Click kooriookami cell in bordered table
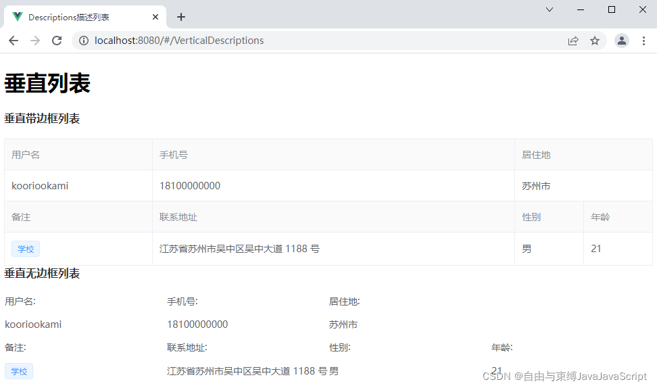The width and height of the screenshot is (657, 388). pyautogui.click(x=78, y=186)
